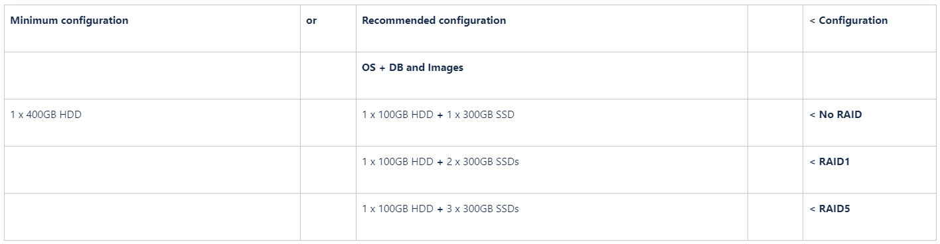The height and width of the screenshot is (244, 940).
Task: Click the empty minimum-configuration cell in RAID1 row
Action: 152,170
